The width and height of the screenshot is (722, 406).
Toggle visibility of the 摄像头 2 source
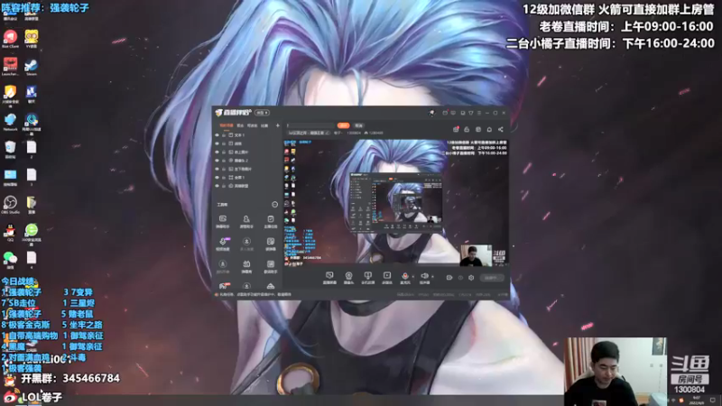[217, 161]
